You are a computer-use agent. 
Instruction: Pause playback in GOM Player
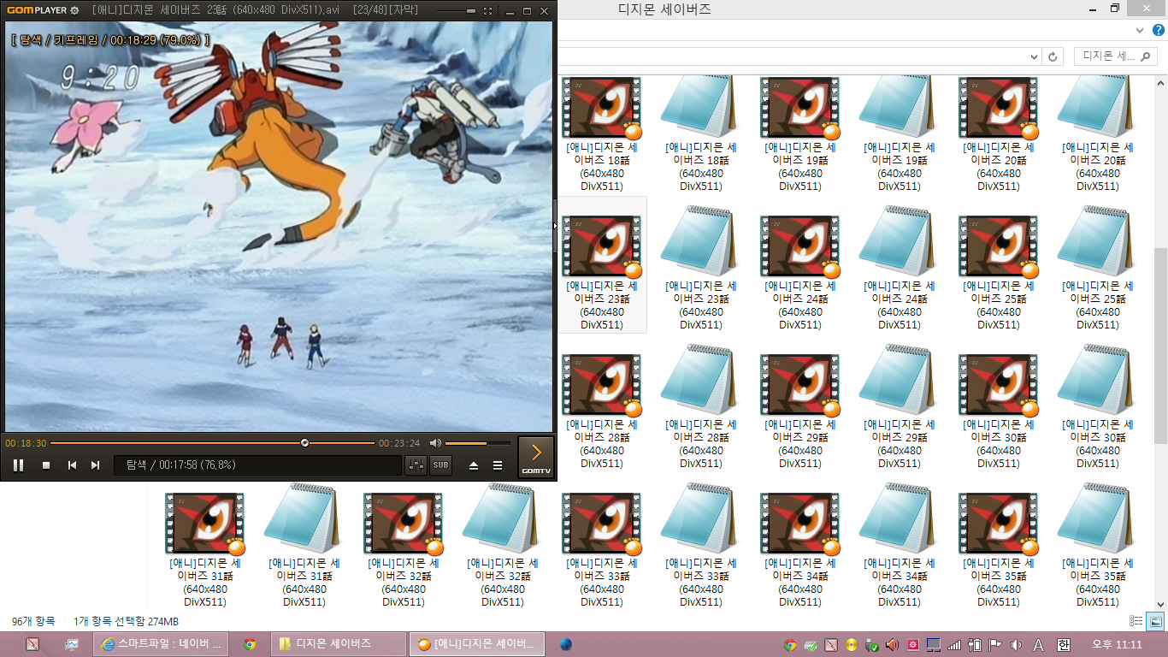(x=19, y=465)
